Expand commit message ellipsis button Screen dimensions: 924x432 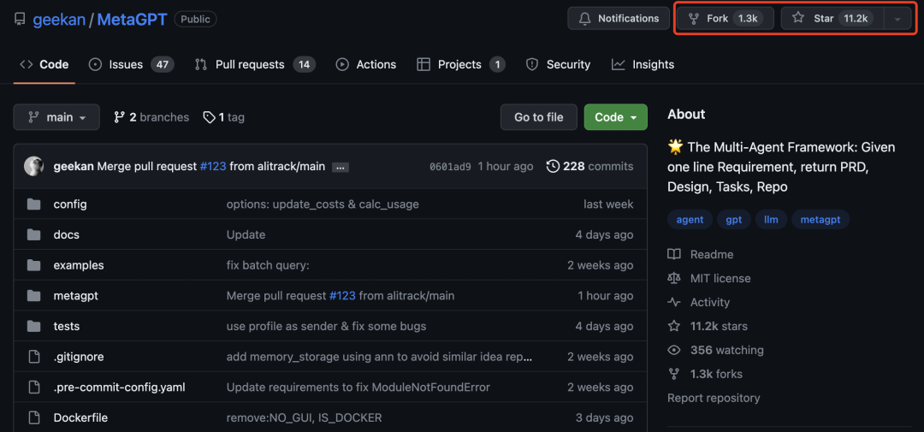(x=340, y=168)
